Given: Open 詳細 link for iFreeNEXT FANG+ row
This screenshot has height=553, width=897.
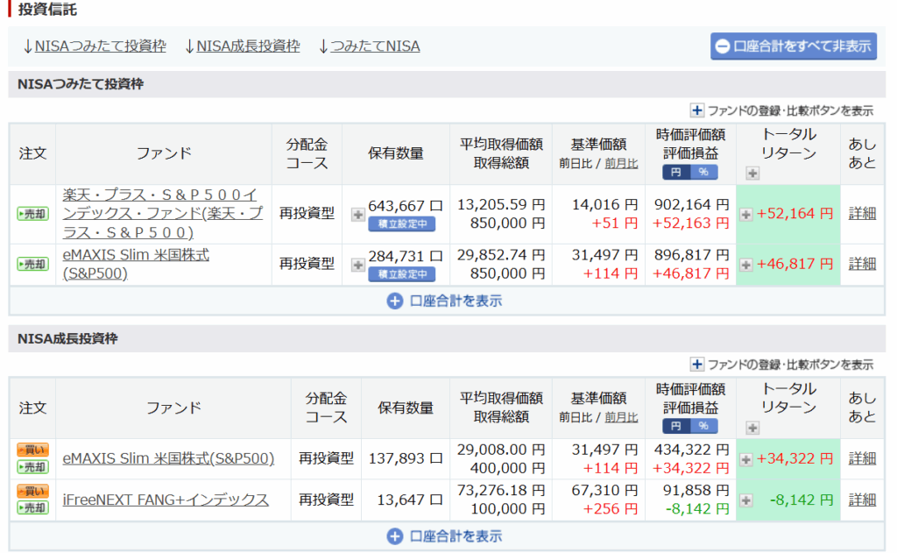Looking at the screenshot, I should 862,500.
